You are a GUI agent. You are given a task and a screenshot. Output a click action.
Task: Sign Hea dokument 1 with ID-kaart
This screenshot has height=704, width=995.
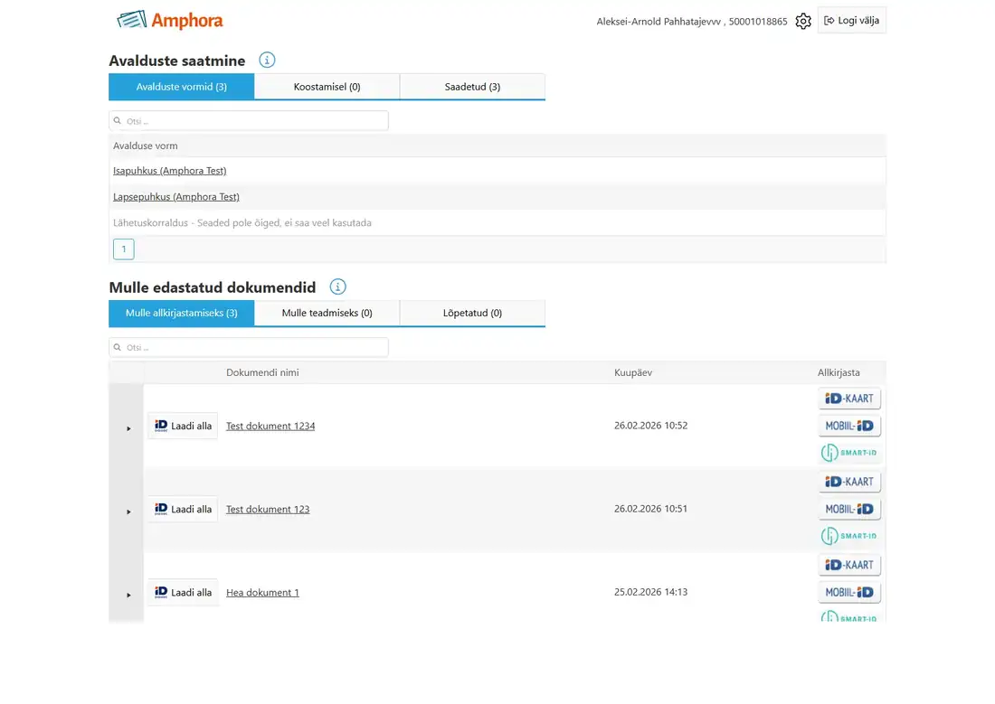(x=849, y=565)
